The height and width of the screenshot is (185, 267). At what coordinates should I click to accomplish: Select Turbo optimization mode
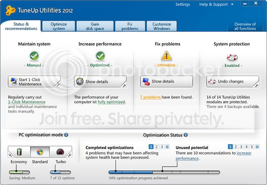pos(60,152)
